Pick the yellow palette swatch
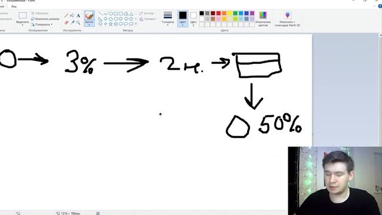382x215 pixels. click(x=230, y=13)
